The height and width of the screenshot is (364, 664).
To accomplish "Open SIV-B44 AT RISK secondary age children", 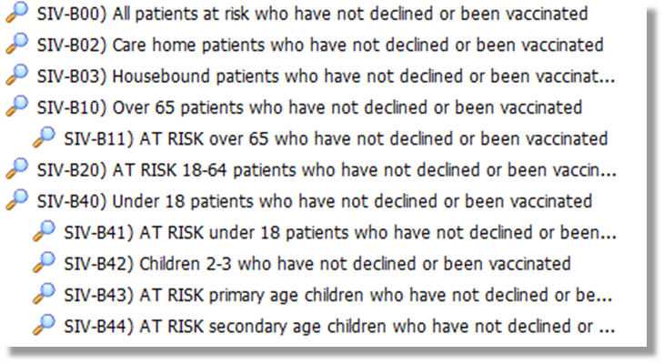I will (339, 327).
